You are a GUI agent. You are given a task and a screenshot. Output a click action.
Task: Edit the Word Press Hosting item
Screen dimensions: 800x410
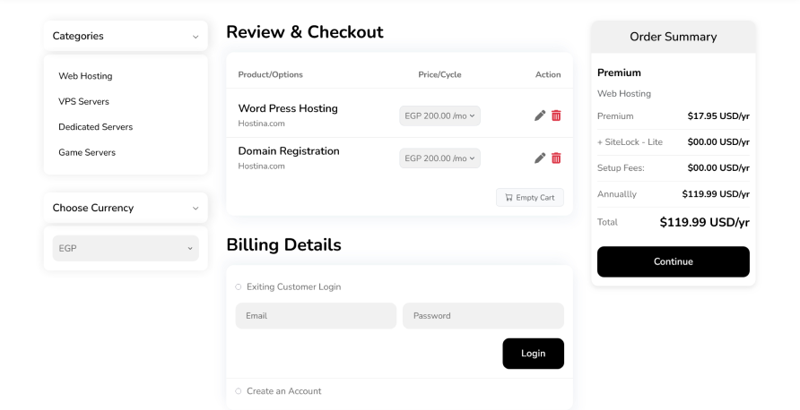tap(540, 115)
